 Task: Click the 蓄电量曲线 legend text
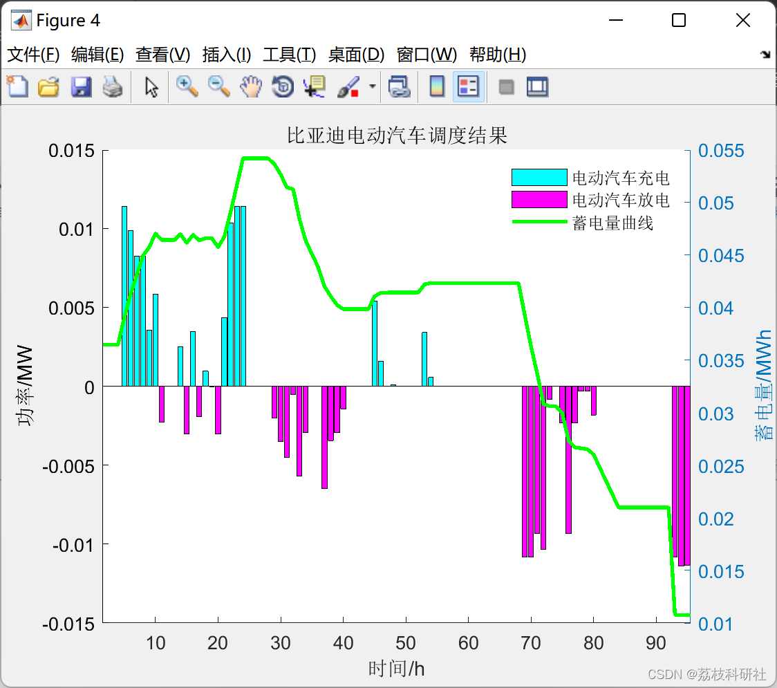point(612,223)
